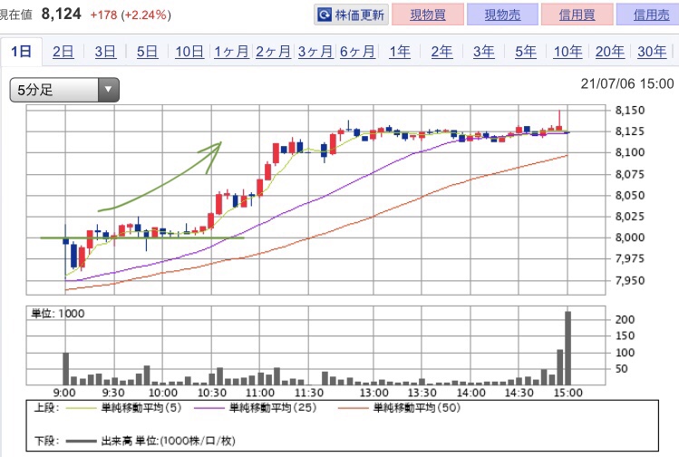Click the 200 volume axis label
The image size is (679, 457).
point(625,319)
